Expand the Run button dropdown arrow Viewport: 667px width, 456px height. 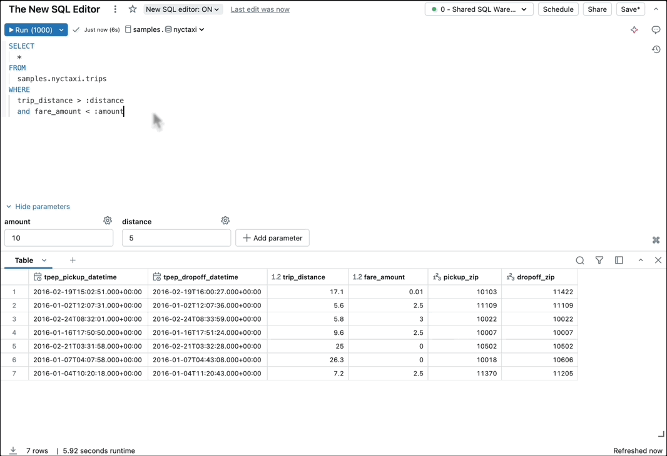pos(61,30)
